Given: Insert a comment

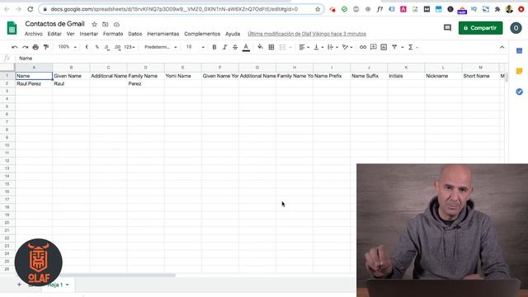Looking at the screenshot, I should [374, 47].
